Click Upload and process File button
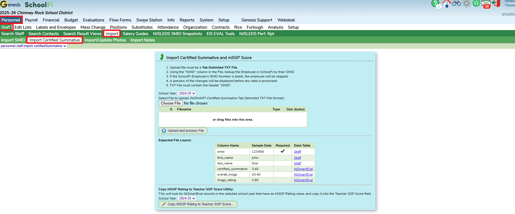 [183, 131]
